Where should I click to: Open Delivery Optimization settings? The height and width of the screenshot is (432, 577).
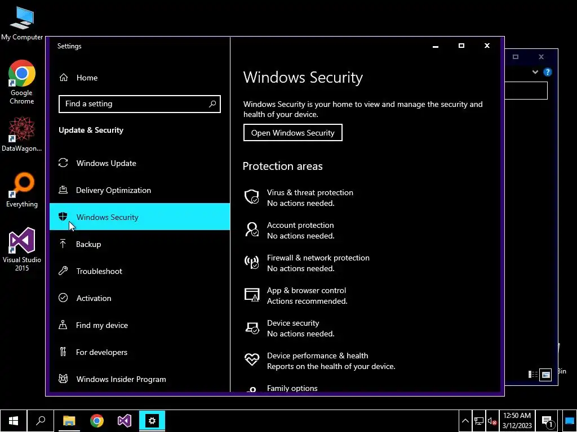point(140,190)
